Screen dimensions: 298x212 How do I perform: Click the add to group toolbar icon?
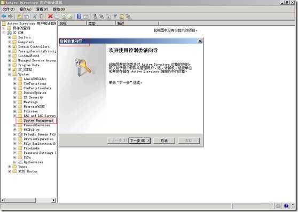[x=128, y=17]
